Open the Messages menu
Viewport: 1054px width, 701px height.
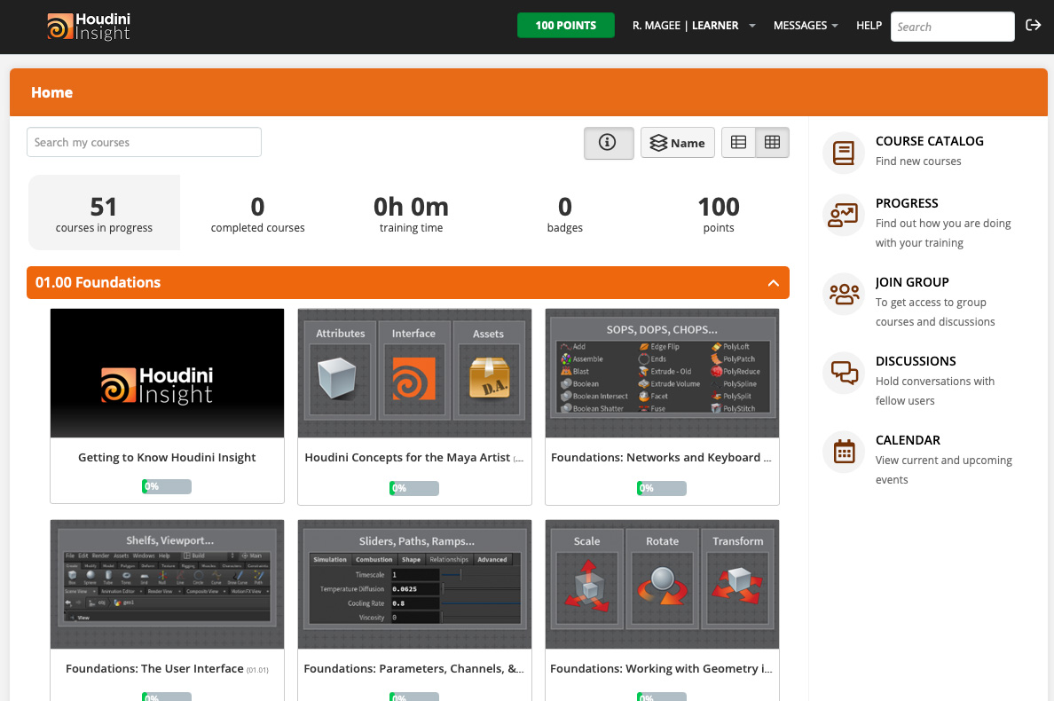point(806,26)
